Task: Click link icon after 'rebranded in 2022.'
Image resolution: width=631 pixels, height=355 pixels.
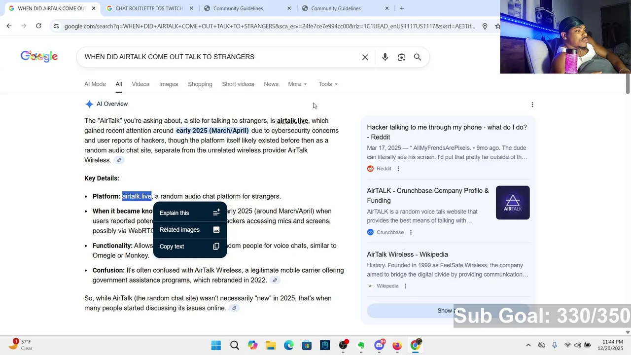Action: pos(275,281)
